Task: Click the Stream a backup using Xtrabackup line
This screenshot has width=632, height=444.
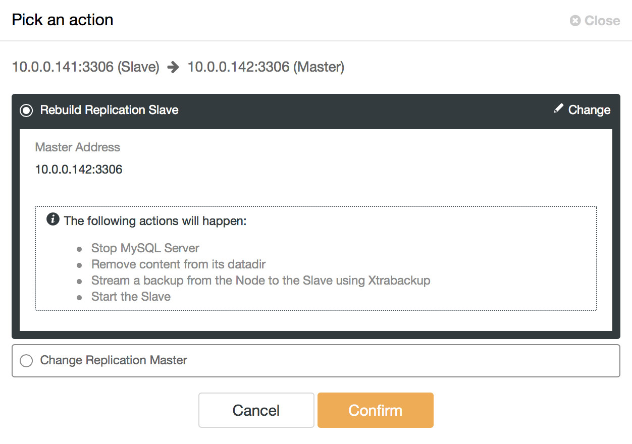Action: coord(261,281)
